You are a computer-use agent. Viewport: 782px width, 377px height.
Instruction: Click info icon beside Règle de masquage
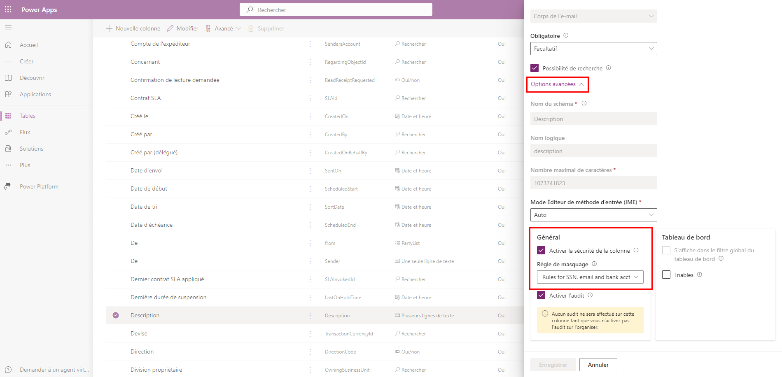click(x=594, y=264)
